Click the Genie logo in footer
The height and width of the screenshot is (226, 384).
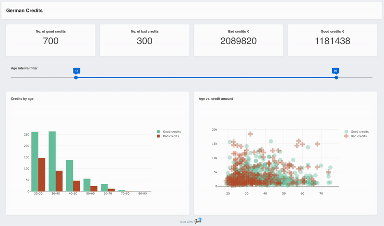coord(198,220)
